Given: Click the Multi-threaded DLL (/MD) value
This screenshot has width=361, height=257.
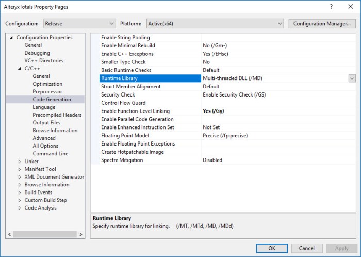Looking at the screenshot, I should [232, 78].
